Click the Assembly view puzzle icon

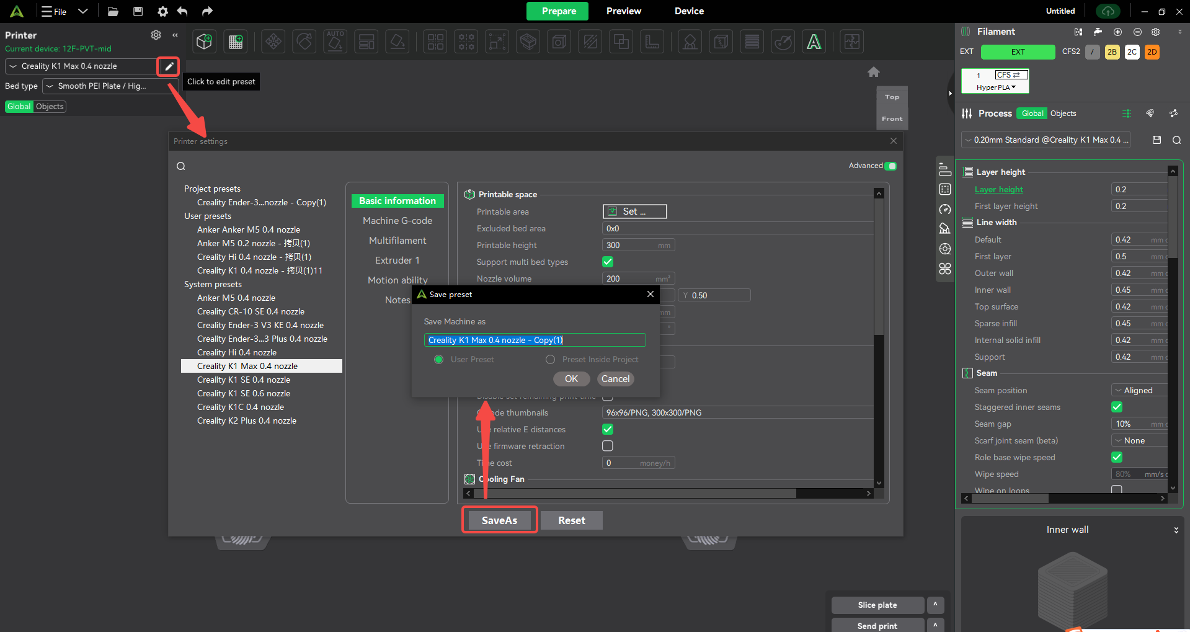852,42
